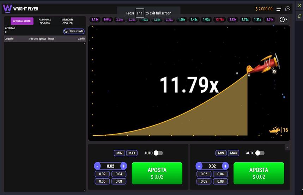This screenshot has height=195, width=303.
Task: Choose 0.08 preset in right bet panel
Action: 220,181
